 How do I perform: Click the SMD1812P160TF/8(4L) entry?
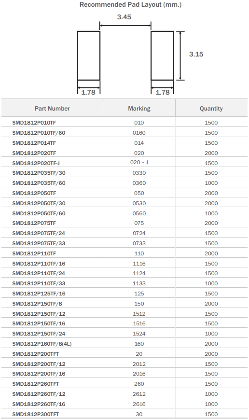tap(42, 344)
